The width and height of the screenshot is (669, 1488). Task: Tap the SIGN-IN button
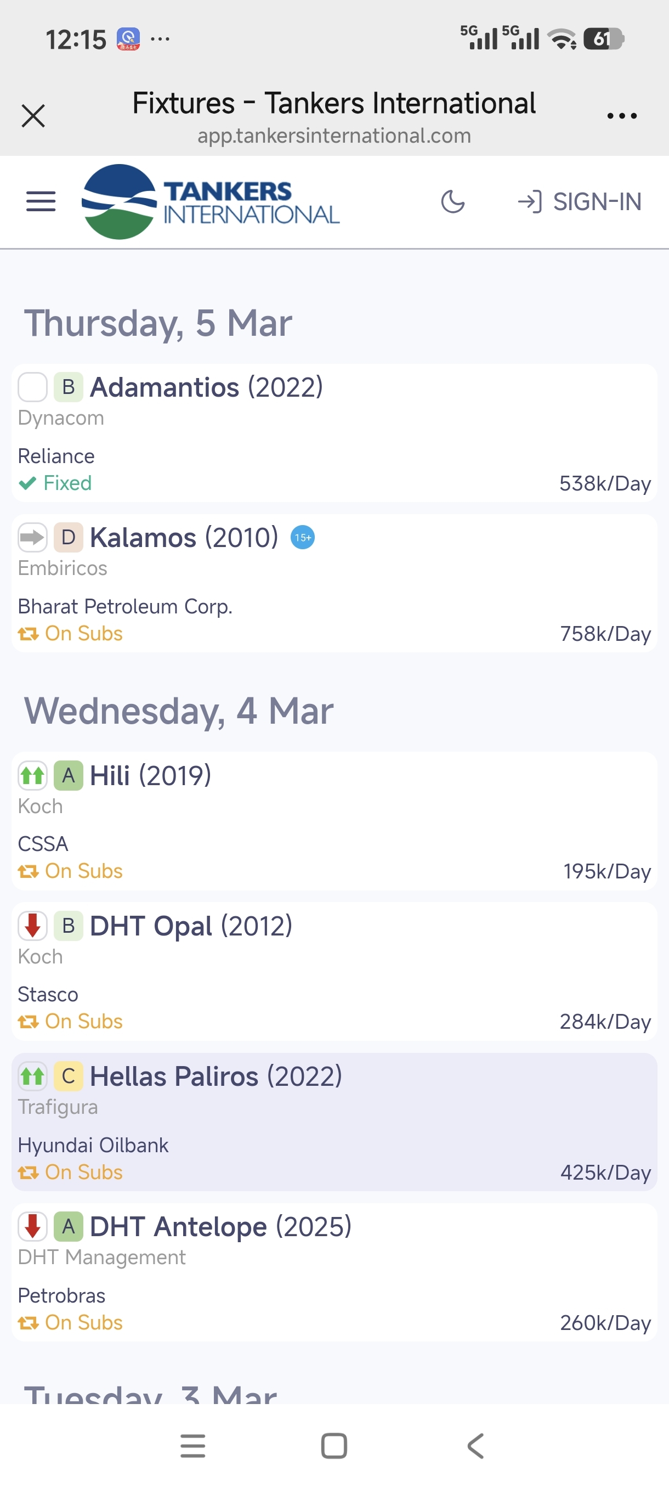(580, 201)
